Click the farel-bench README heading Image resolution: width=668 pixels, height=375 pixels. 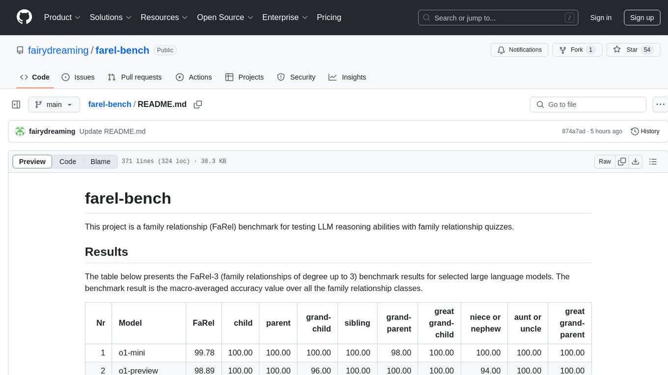[128, 198]
